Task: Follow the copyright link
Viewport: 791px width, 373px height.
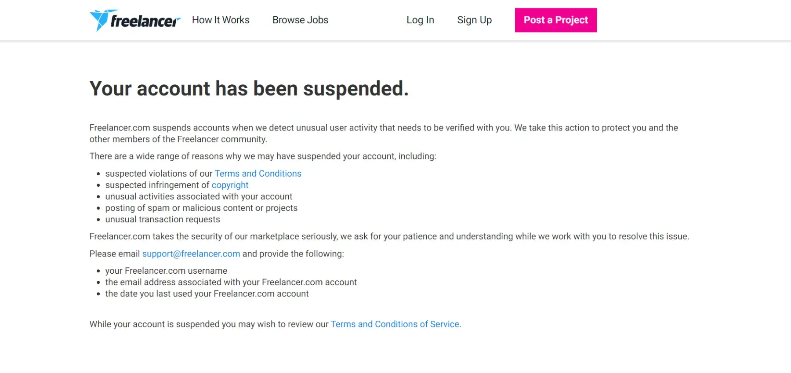Action: pos(230,185)
